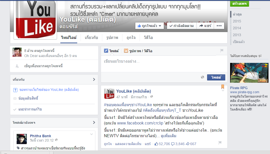Click the flag icon beside composer
This screenshot has width=270, height=154.
pos(222,50)
